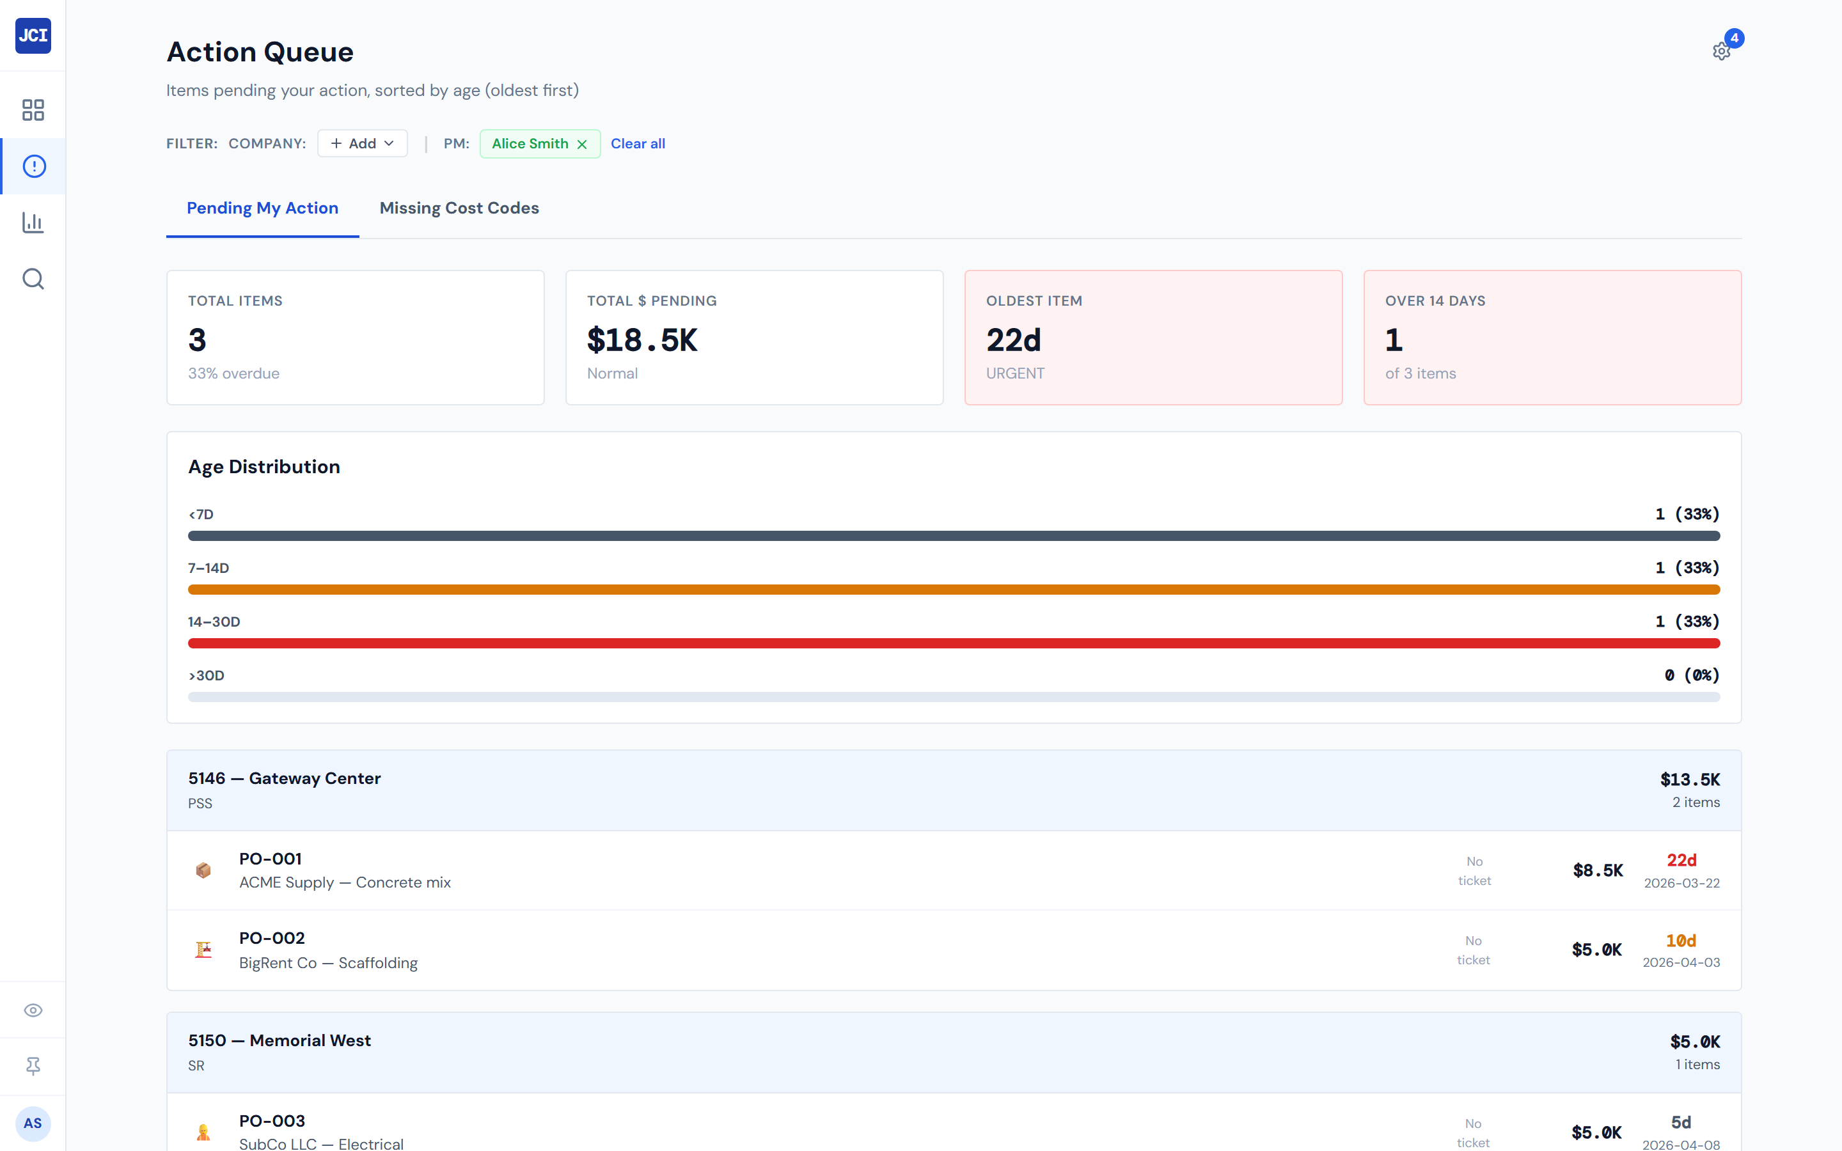This screenshot has height=1151, width=1842.
Task: Remove the Alice Smith PM filter
Action: [x=582, y=143]
